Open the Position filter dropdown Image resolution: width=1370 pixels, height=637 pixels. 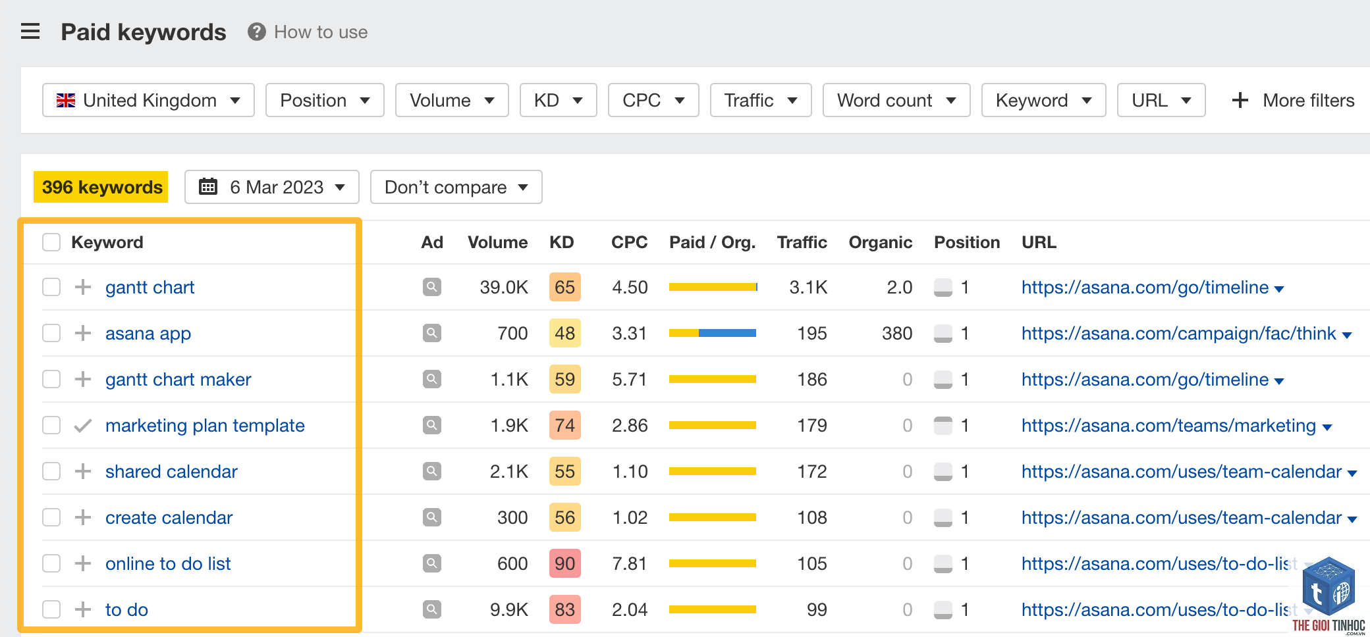(325, 100)
